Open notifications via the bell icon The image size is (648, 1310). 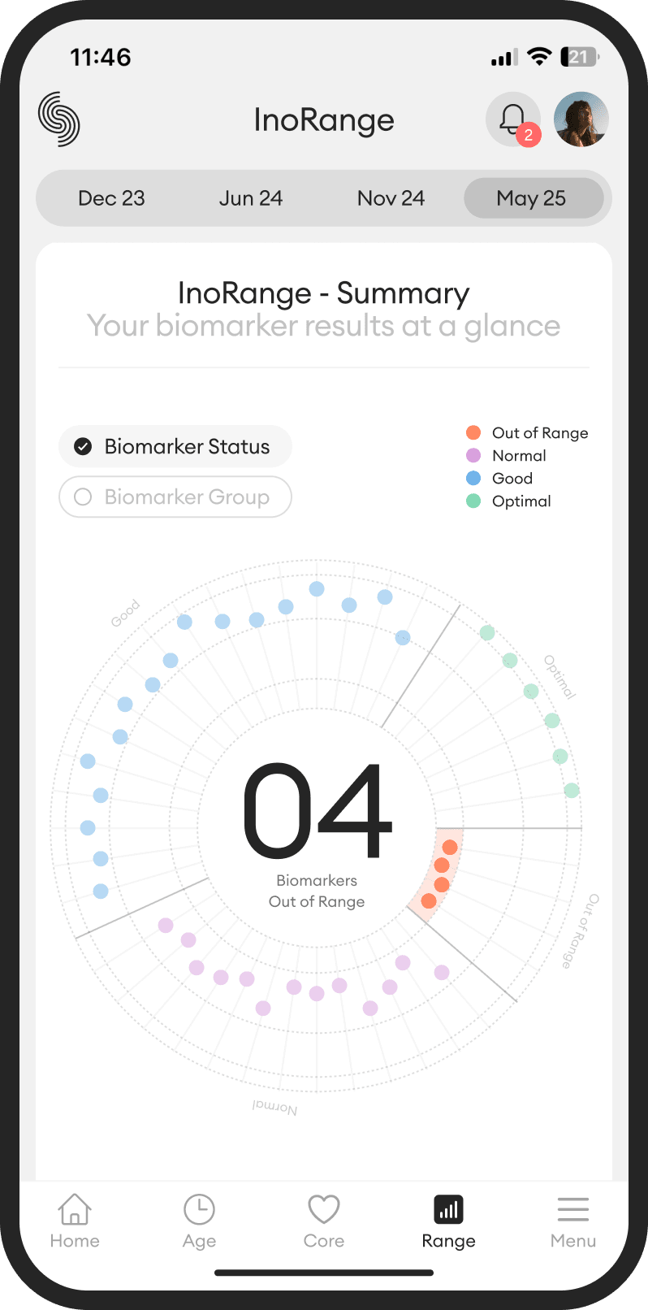[513, 119]
